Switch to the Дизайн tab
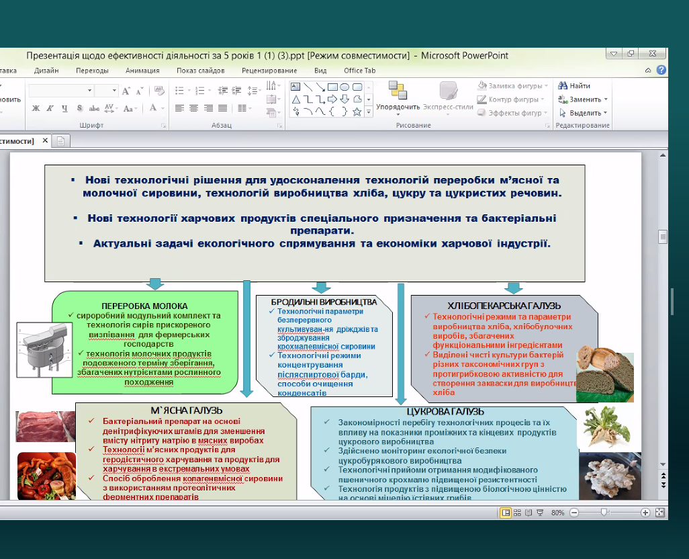The height and width of the screenshot is (559, 689). (46, 71)
